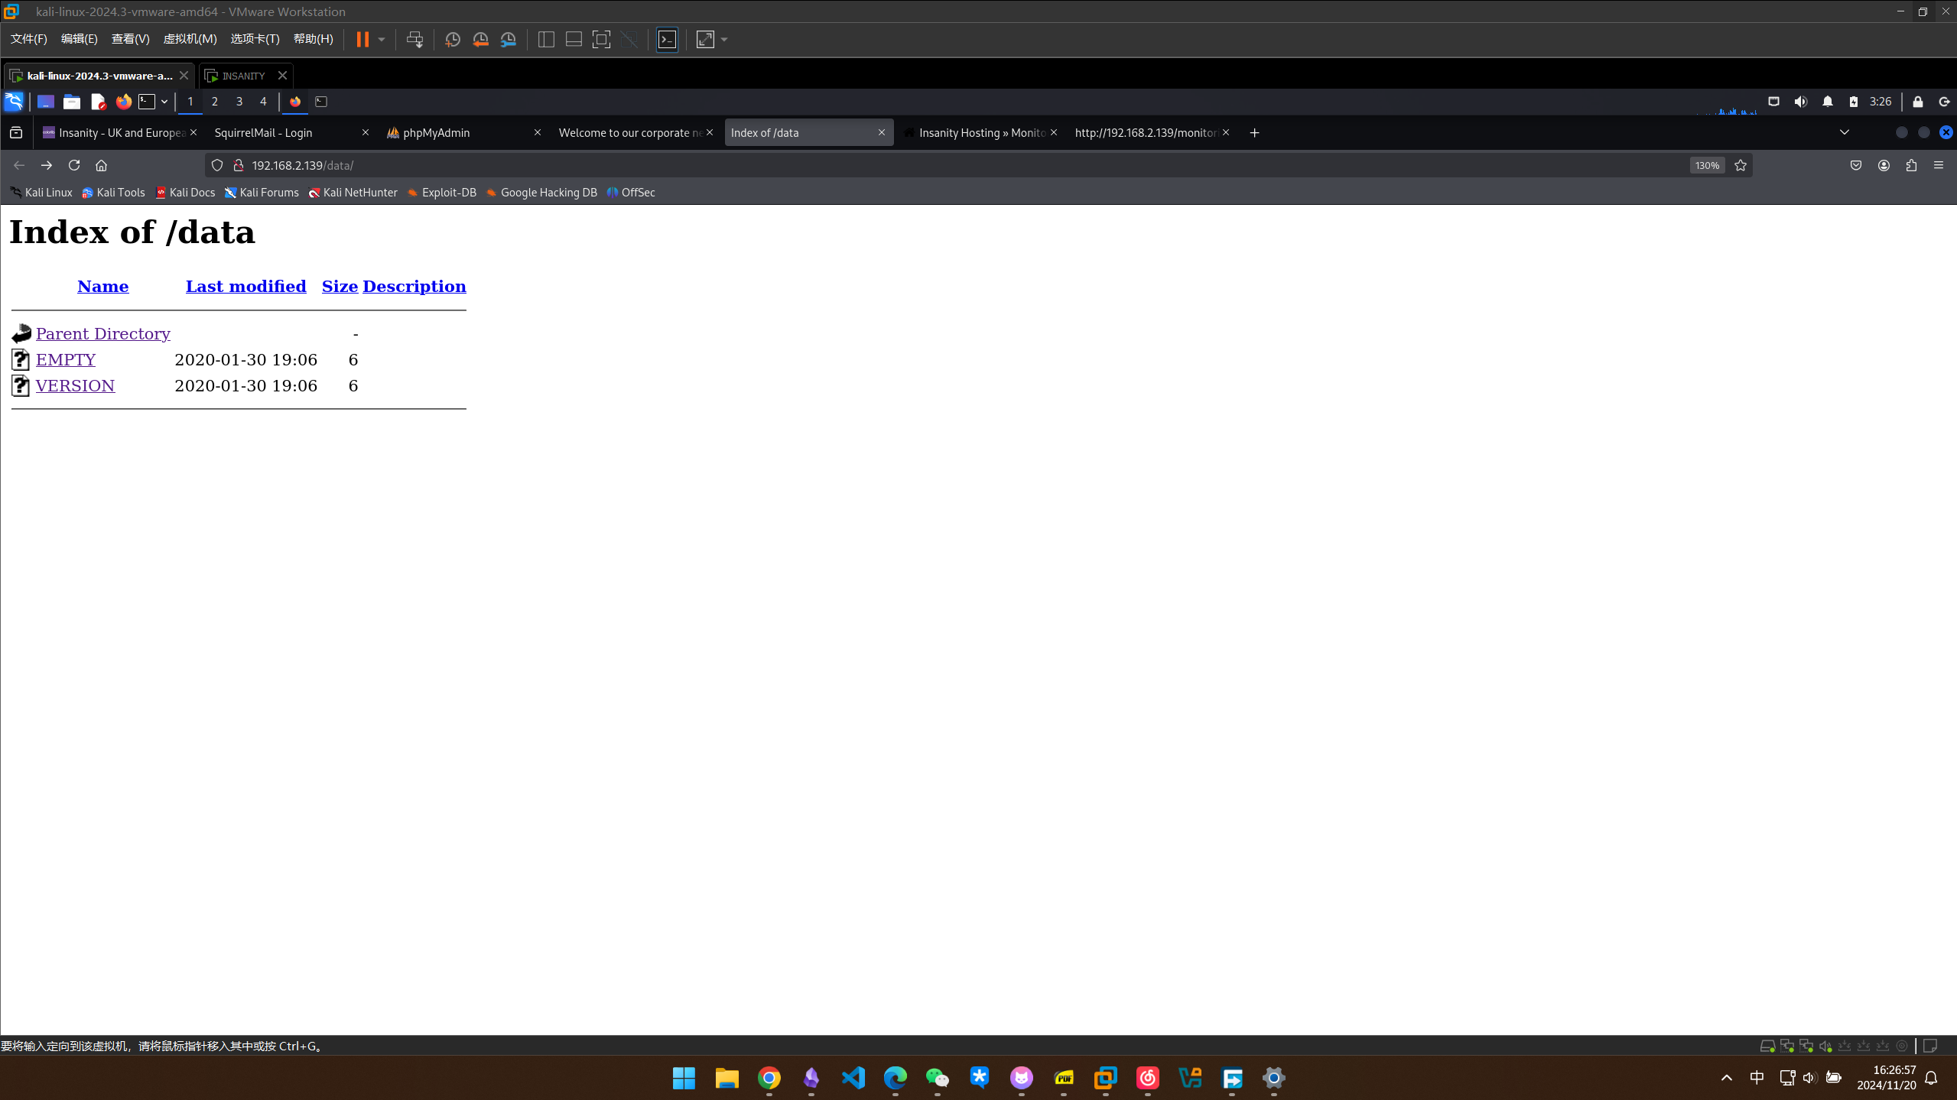
Task: Open the VMware console view icon
Action: (667, 40)
